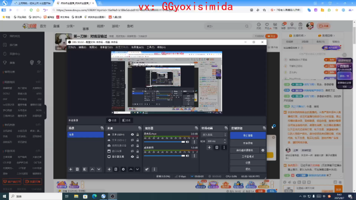Image resolution: width=356 pixels, height=200 pixels.
Task: Pop out the Scenes dock with its float icon
Action: [102, 128]
